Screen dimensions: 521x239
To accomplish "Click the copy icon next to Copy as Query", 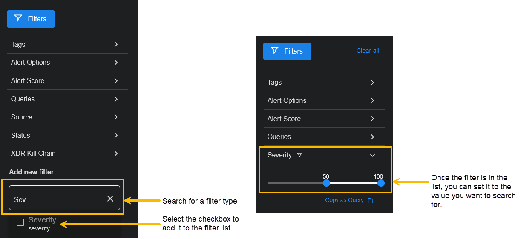I will coord(370,200).
